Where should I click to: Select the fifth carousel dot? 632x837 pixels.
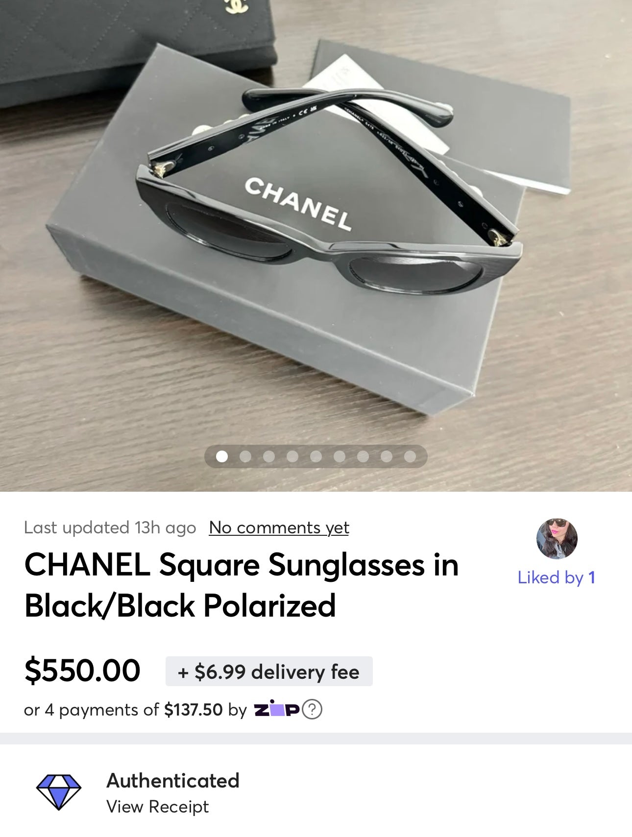point(316,456)
